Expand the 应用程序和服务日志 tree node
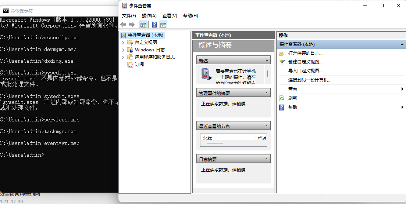This screenshot has height=204, width=406. pyautogui.click(x=123, y=57)
